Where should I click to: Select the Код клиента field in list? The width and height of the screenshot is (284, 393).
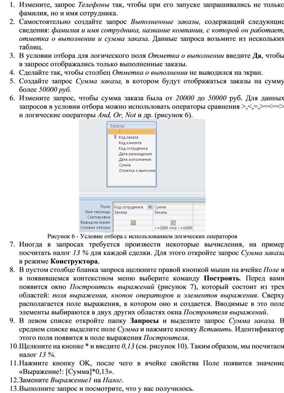130,143
